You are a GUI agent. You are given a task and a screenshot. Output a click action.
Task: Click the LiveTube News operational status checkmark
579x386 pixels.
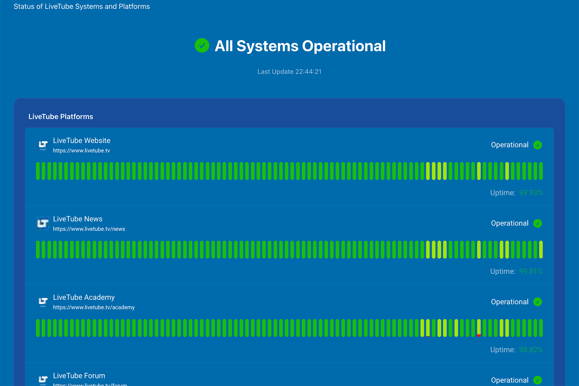(537, 223)
